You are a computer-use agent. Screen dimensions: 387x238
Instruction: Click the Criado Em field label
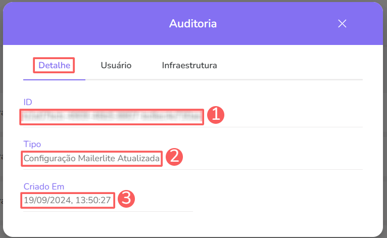pyautogui.click(x=44, y=186)
